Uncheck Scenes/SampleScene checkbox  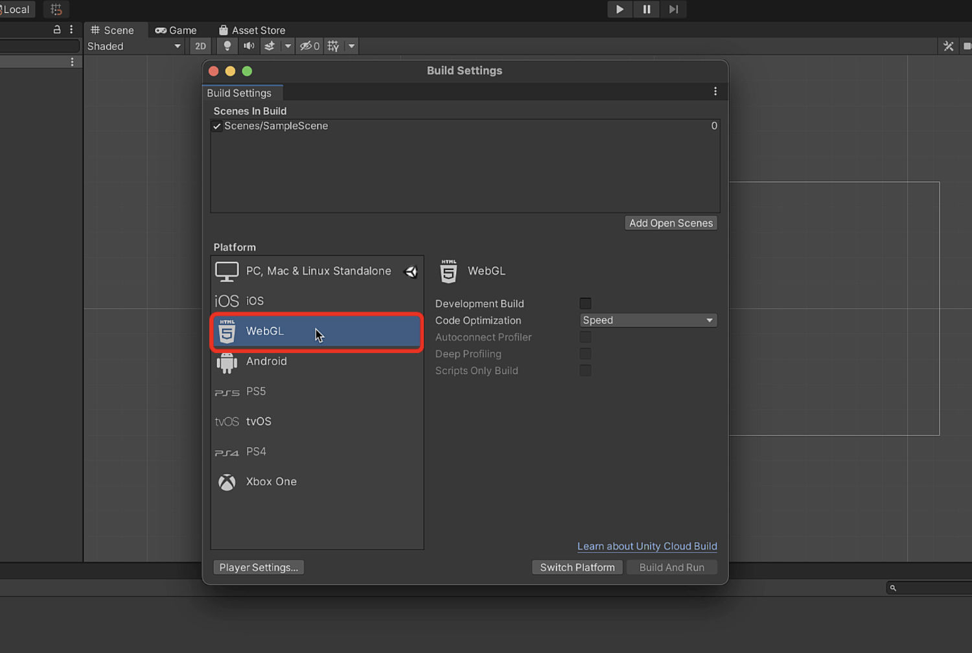click(217, 126)
